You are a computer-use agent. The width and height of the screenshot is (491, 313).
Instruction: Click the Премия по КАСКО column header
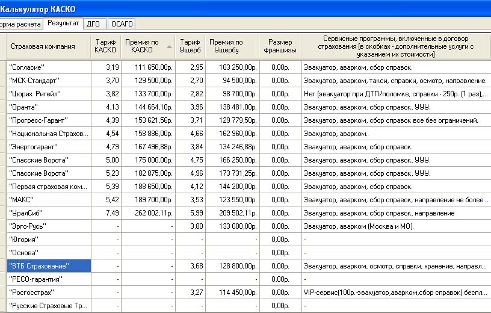[x=148, y=46]
